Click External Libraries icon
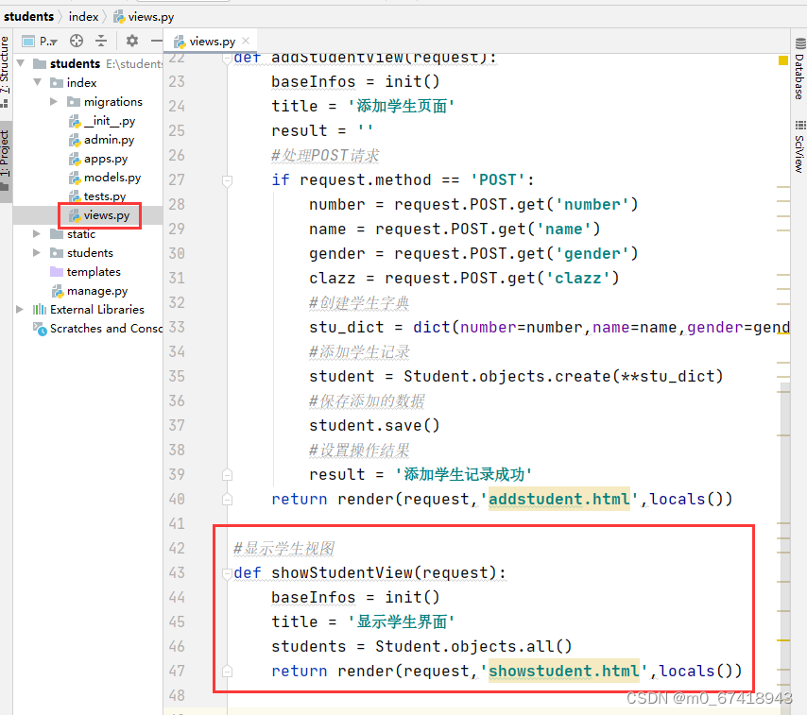 click(x=40, y=309)
